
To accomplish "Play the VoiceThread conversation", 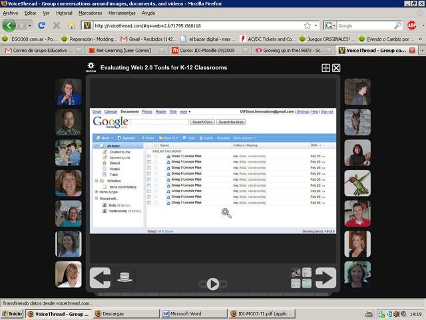I will pos(213,284).
